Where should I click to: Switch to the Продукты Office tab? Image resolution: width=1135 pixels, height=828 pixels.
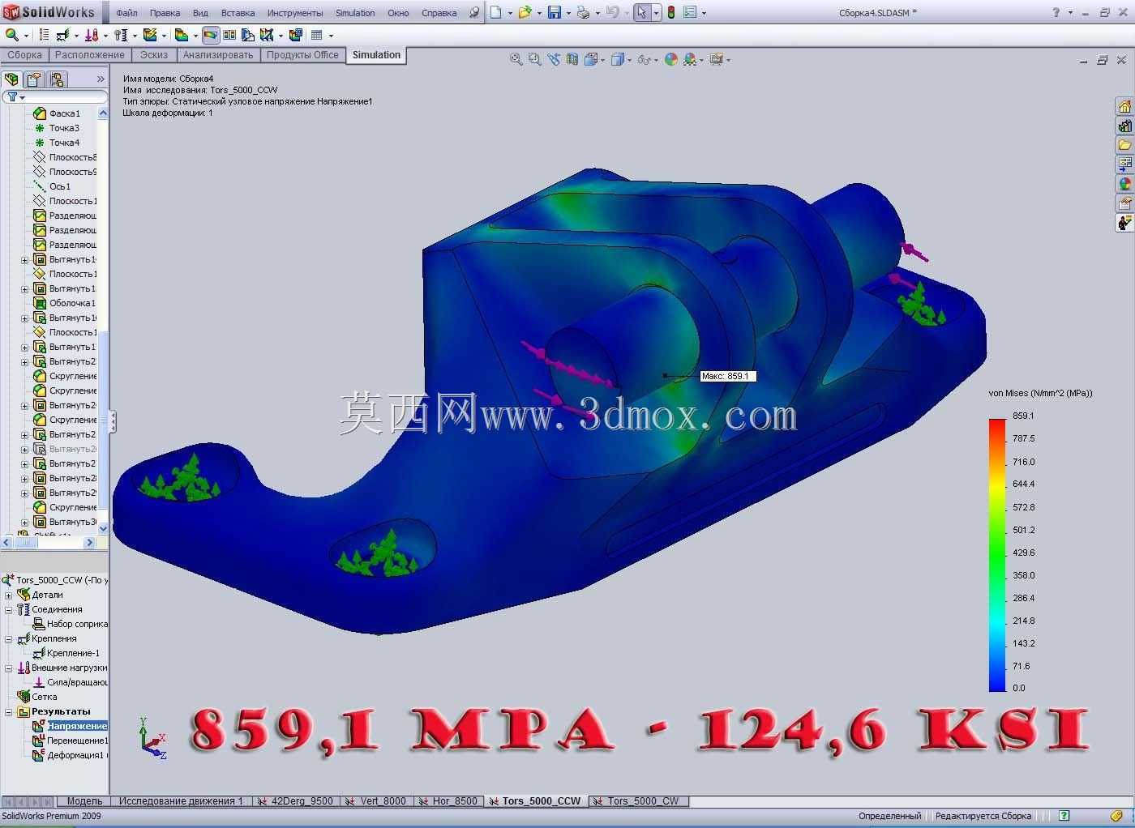point(302,55)
